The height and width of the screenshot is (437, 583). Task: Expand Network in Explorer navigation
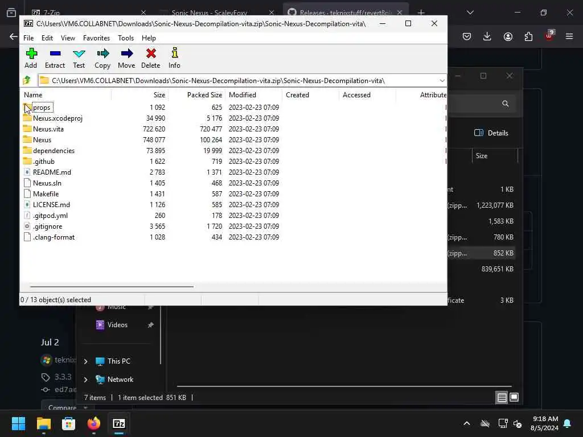85,380
